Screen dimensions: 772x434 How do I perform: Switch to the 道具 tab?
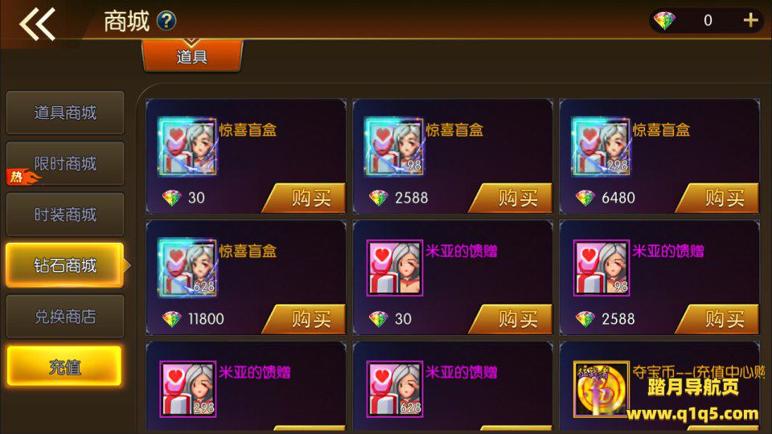192,56
